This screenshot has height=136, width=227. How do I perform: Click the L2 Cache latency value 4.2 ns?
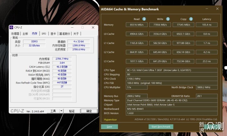pos(207,52)
